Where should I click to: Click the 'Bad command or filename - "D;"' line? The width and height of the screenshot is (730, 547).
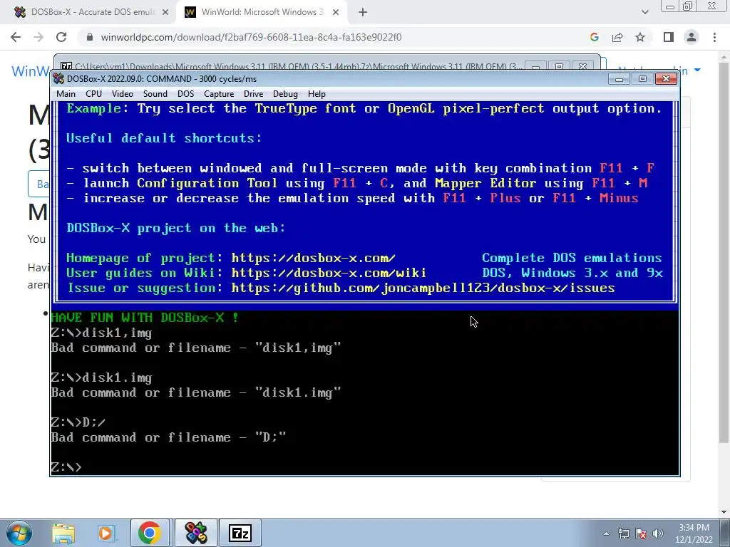click(168, 437)
